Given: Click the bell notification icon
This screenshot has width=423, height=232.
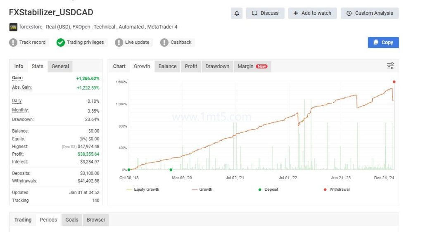Looking at the screenshot, I should (237, 13).
